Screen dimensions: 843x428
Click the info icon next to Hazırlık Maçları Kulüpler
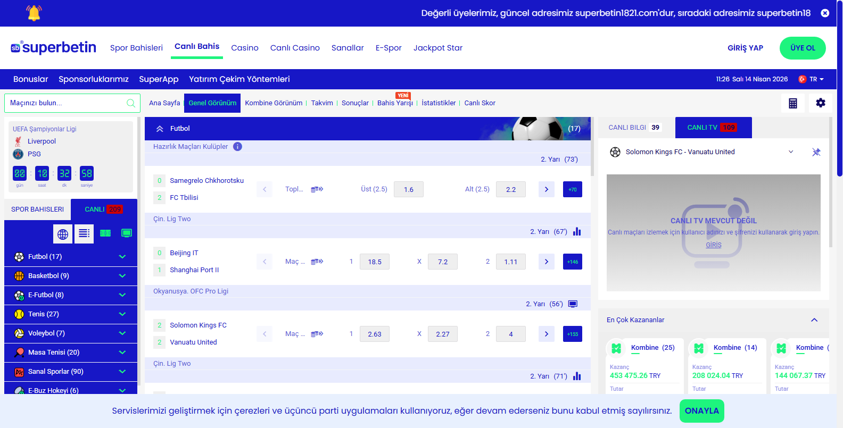[x=237, y=147]
